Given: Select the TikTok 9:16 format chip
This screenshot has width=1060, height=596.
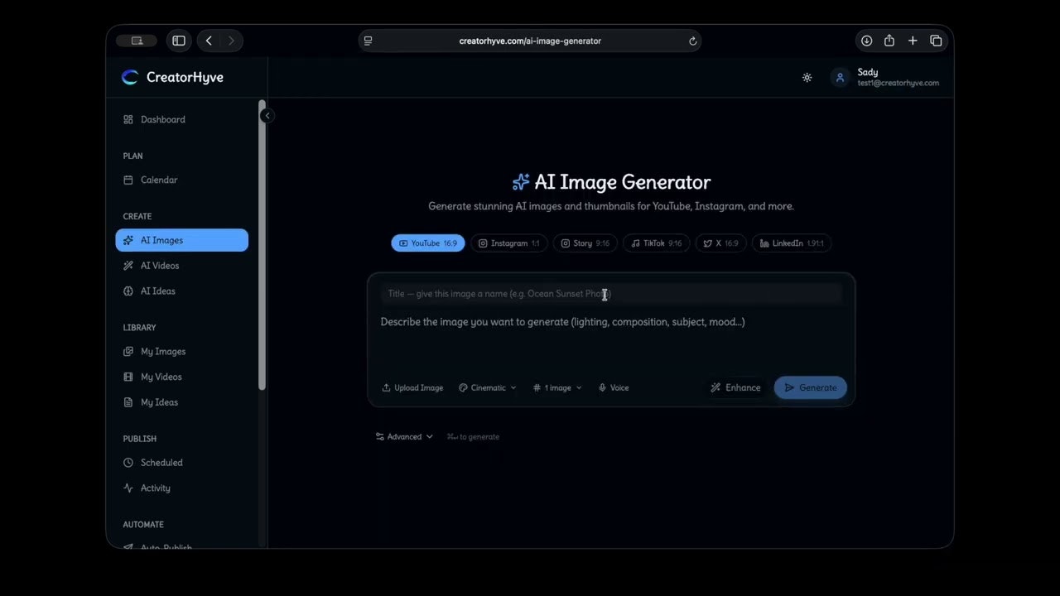Looking at the screenshot, I should pyautogui.click(x=656, y=243).
